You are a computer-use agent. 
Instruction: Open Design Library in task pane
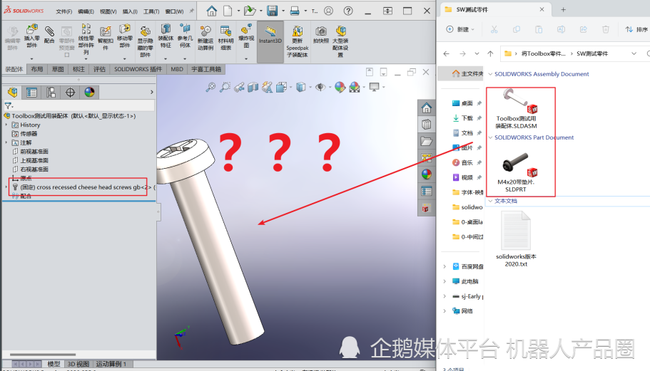click(x=426, y=125)
